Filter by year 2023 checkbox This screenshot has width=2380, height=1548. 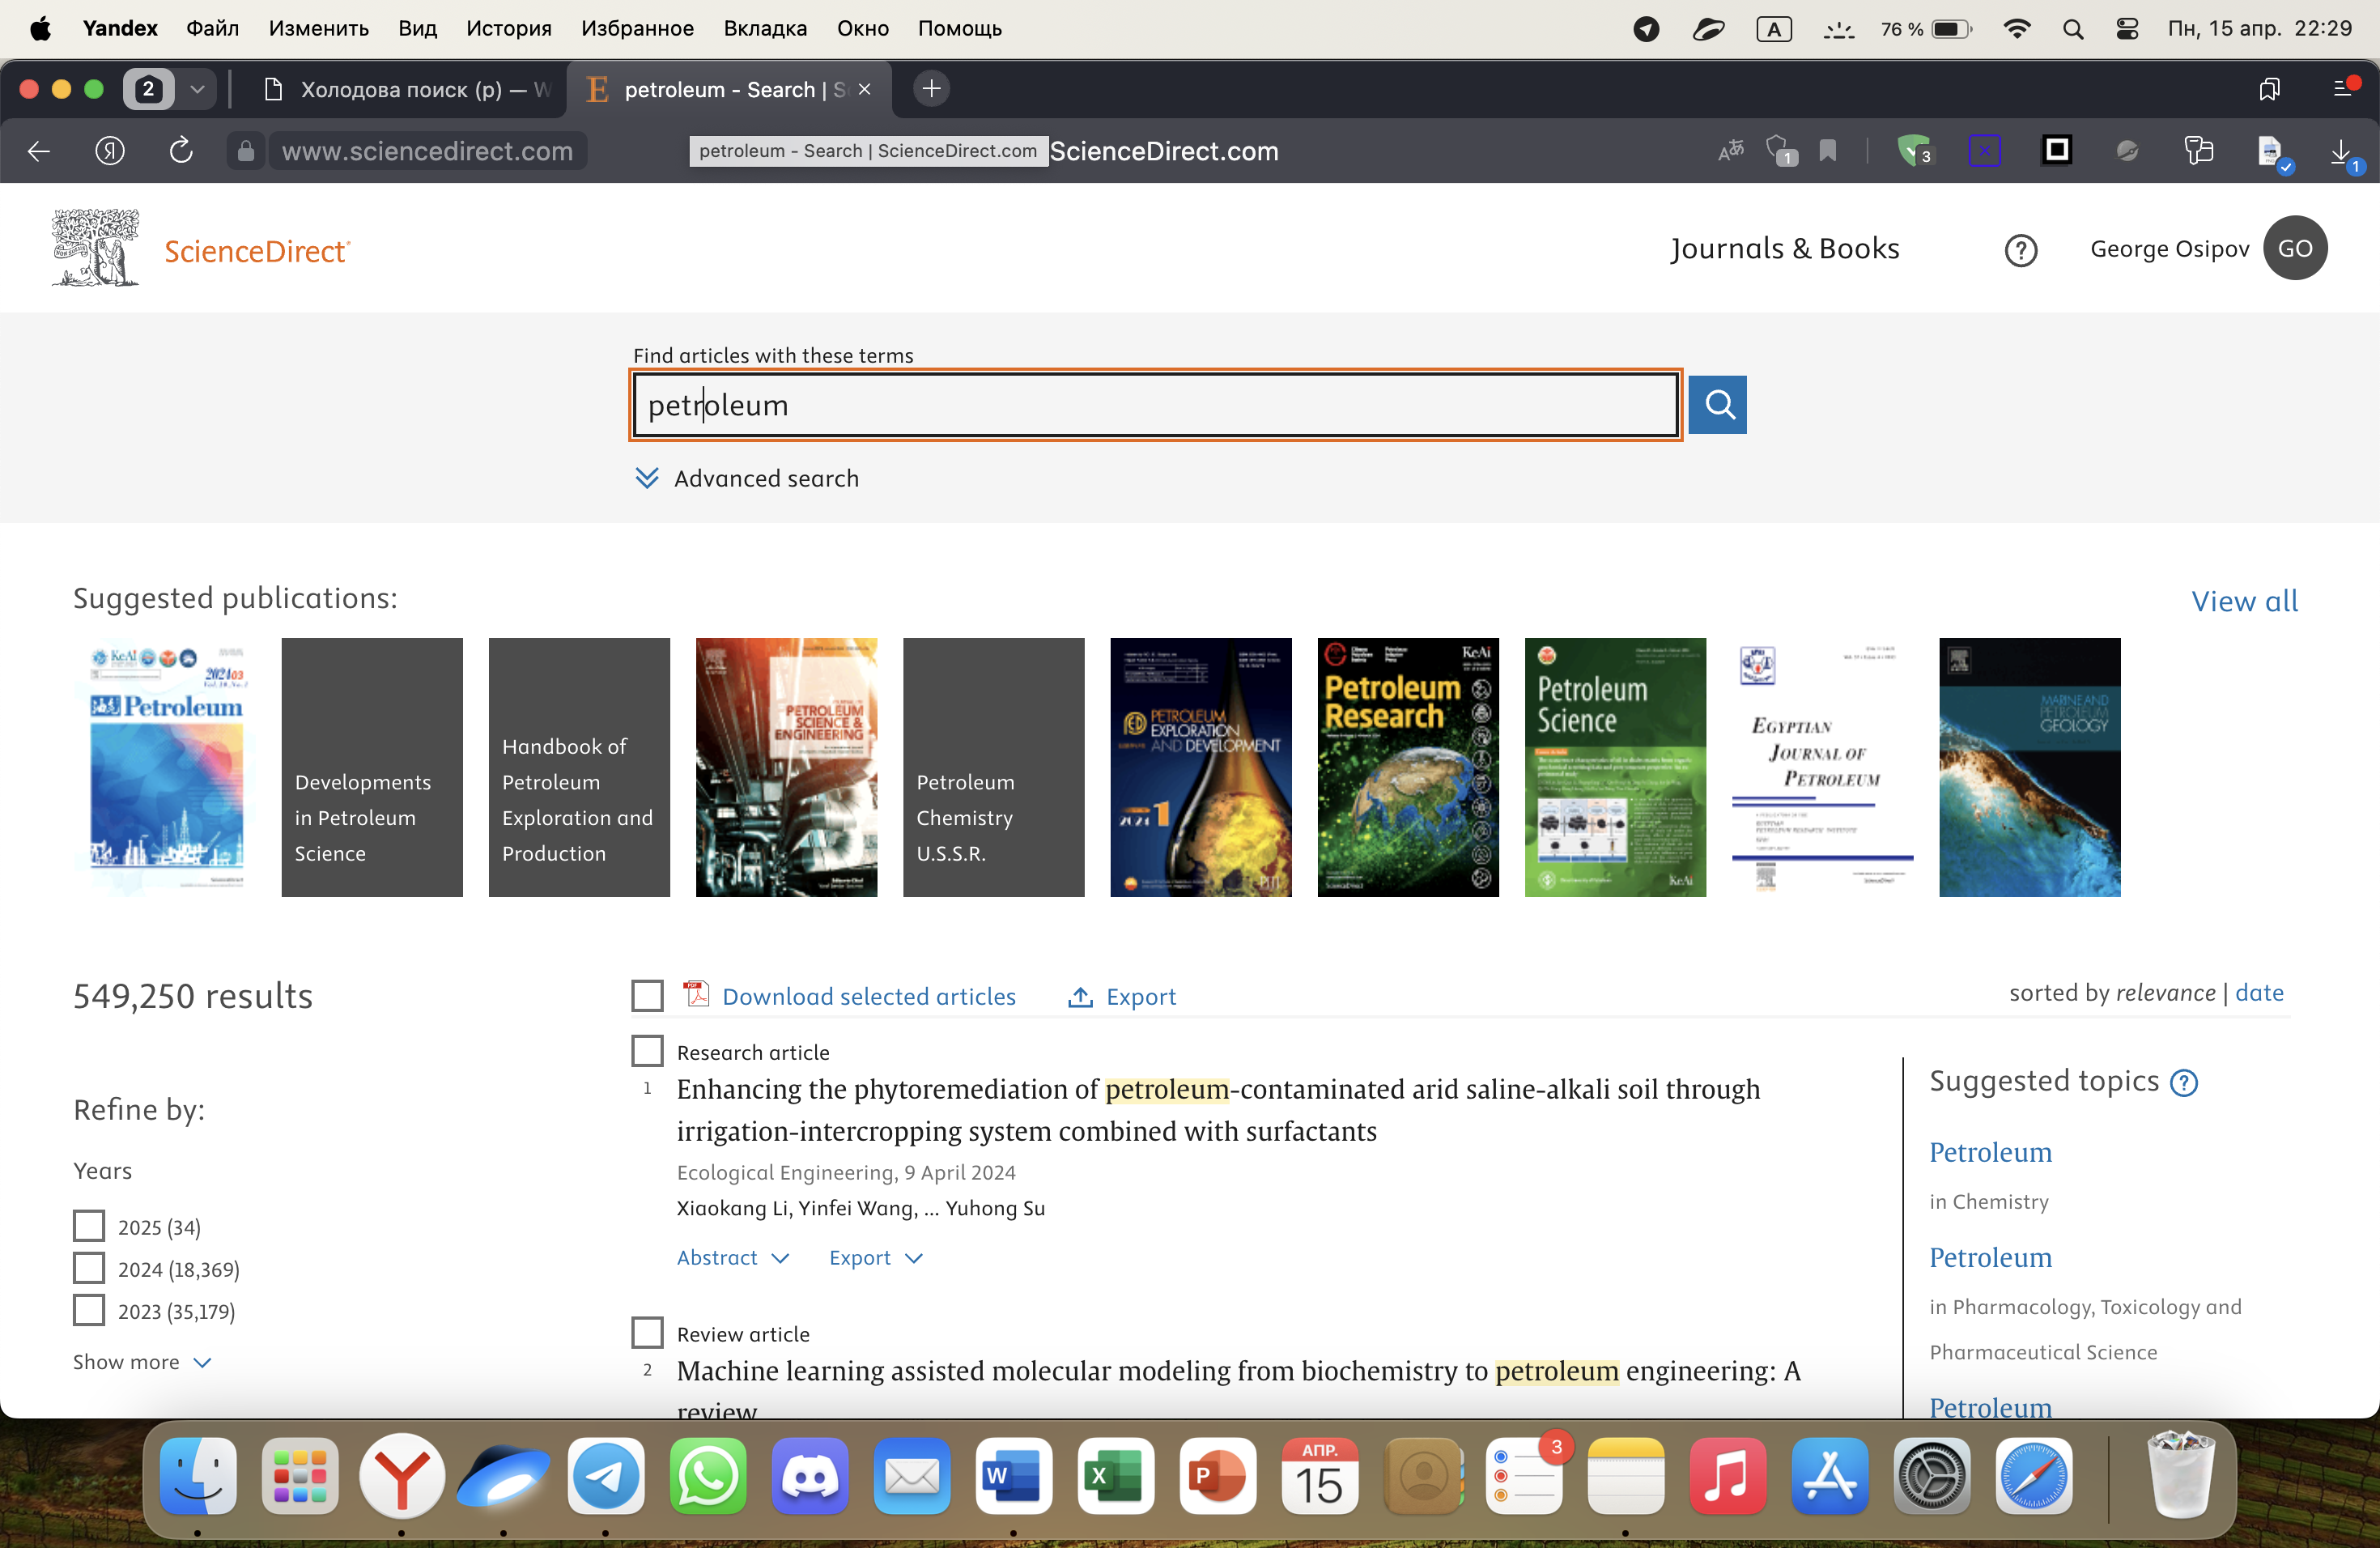89,1310
